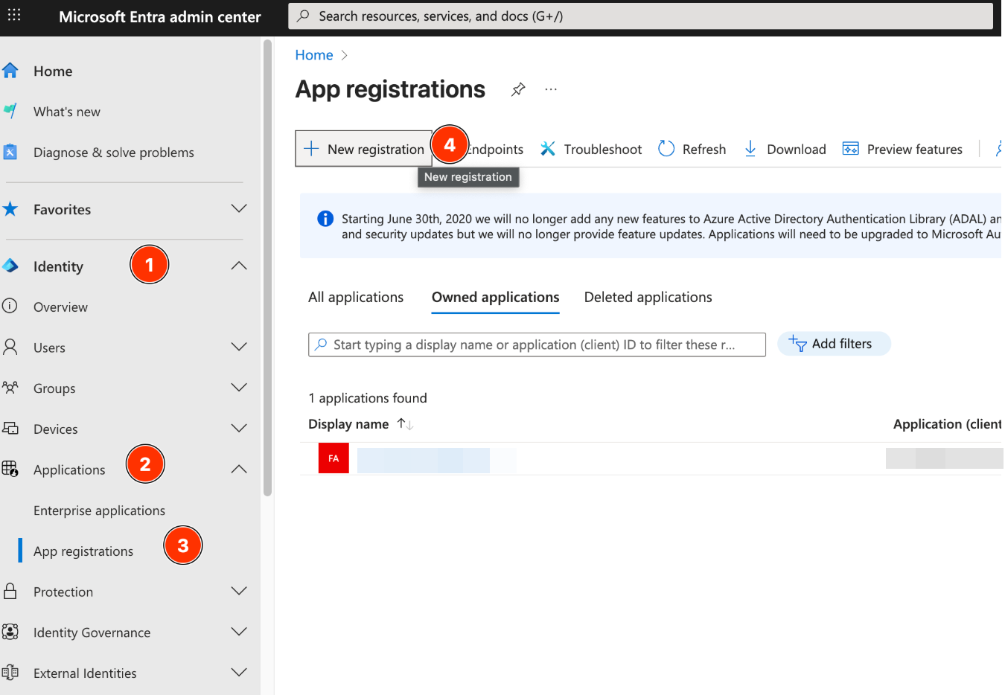Click the Application (client) column header
The width and height of the screenshot is (1005, 695).
(x=947, y=424)
